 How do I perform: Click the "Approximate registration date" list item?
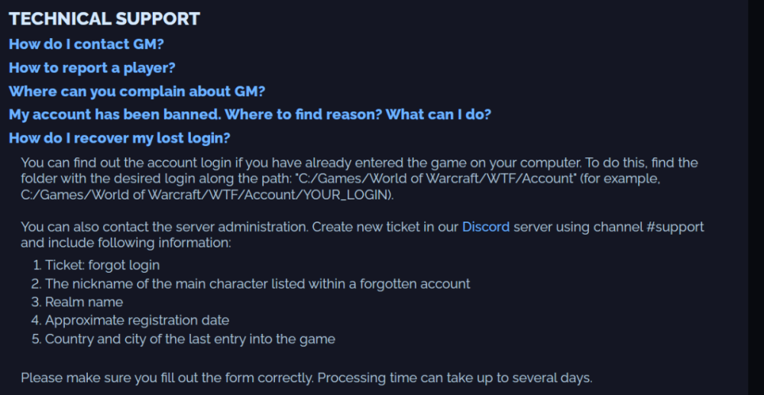[x=137, y=320]
